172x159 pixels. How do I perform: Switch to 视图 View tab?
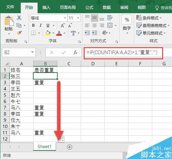(142, 8)
